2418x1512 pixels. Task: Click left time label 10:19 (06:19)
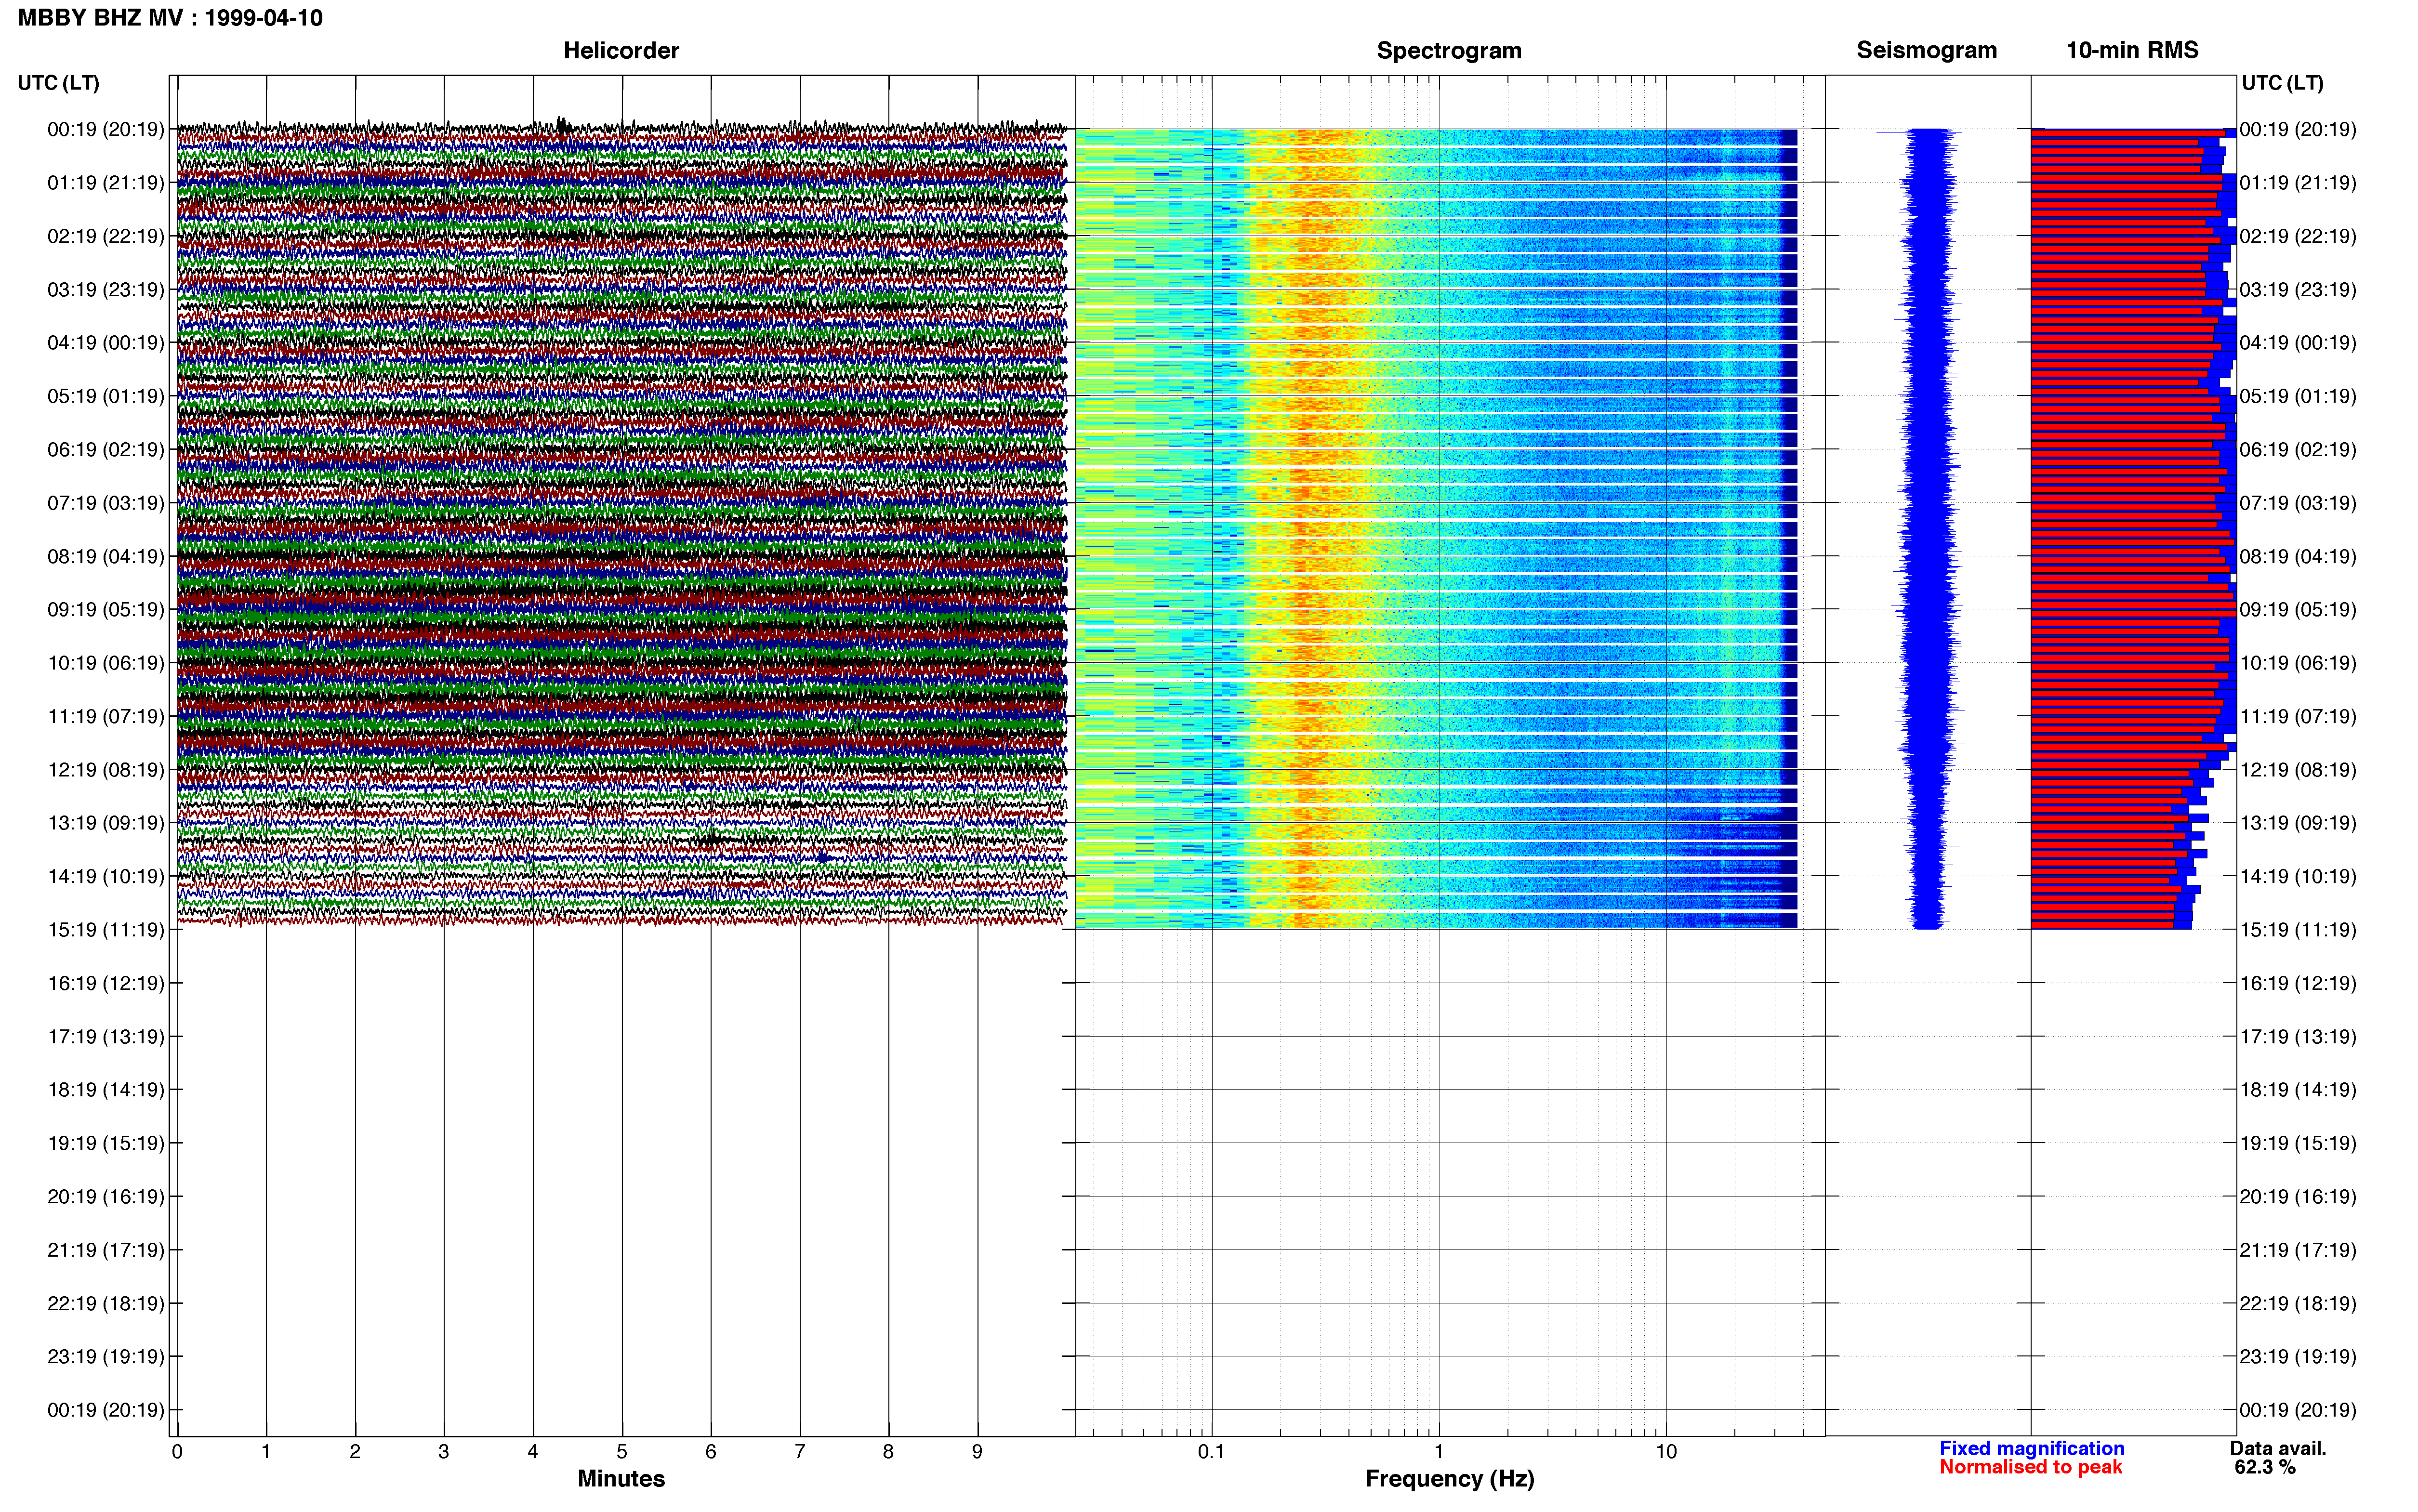[x=106, y=663]
